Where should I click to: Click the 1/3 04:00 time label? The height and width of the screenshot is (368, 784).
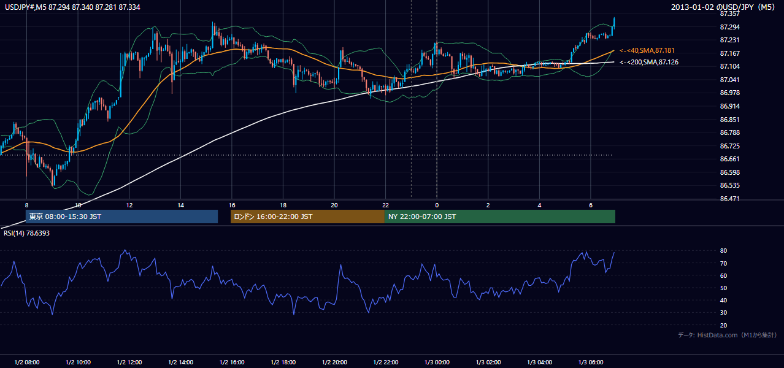click(x=539, y=362)
